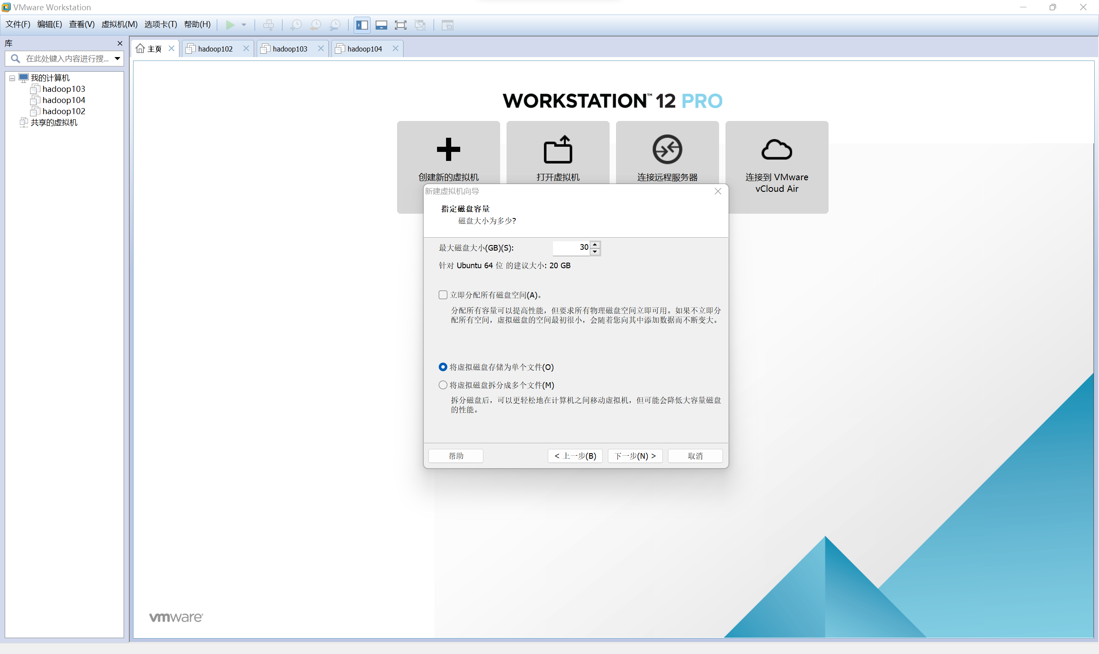Select store virtual disk as single file
This screenshot has width=1099, height=654.
[443, 367]
